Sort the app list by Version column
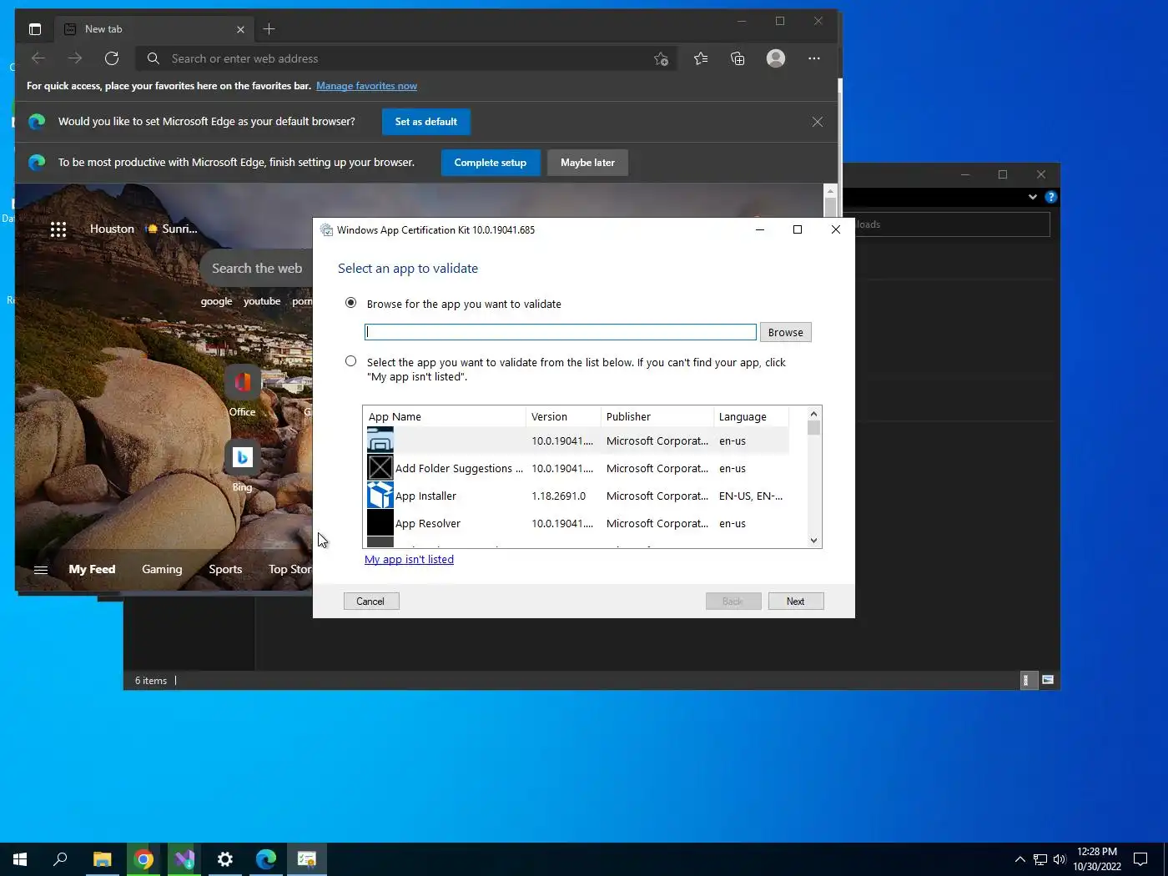The height and width of the screenshot is (876, 1168). [x=563, y=416]
